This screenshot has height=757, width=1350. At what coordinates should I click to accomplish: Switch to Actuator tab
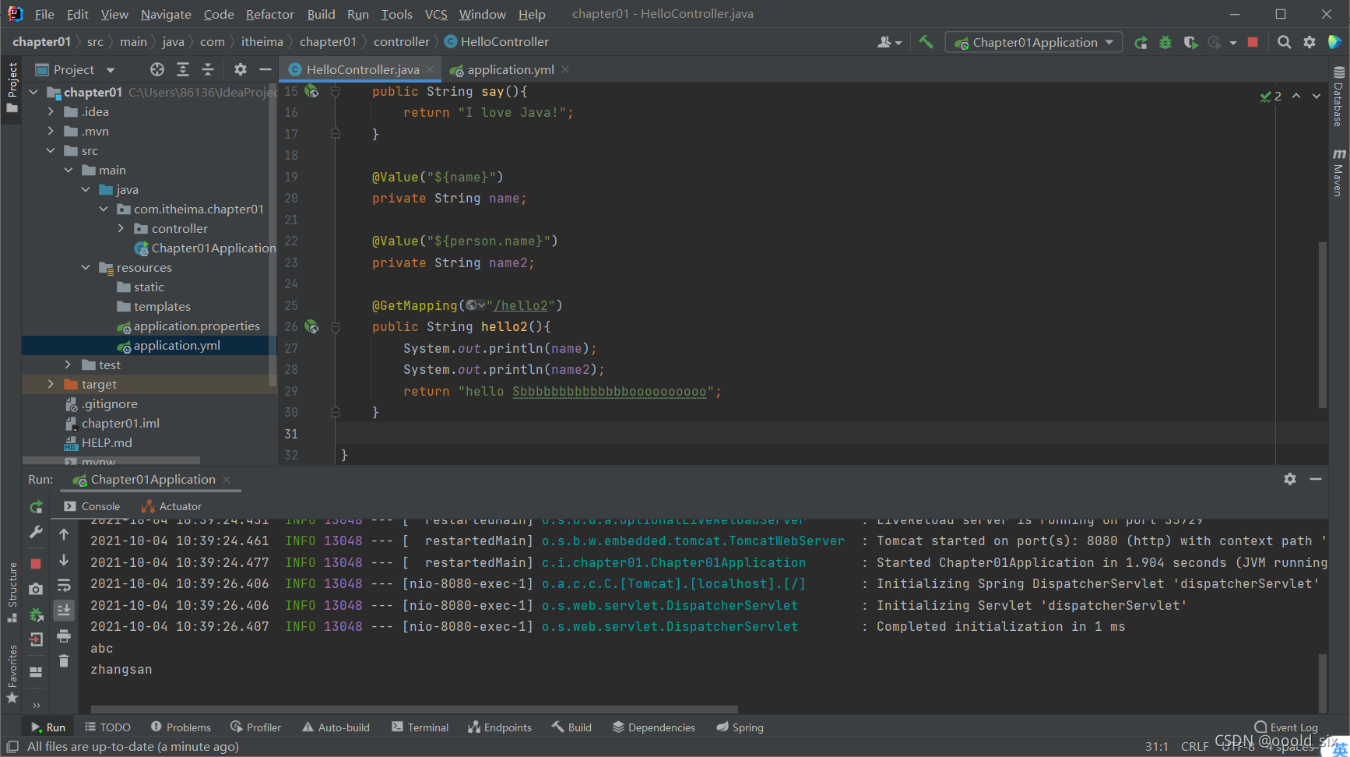click(x=172, y=506)
